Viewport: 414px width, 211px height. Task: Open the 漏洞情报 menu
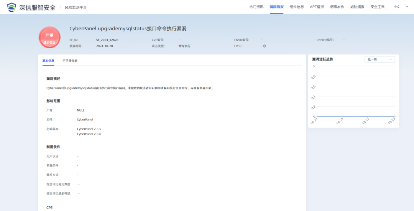coord(276,7)
